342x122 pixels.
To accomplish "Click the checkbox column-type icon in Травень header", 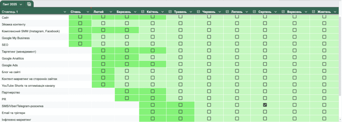I will tap(170, 12).
